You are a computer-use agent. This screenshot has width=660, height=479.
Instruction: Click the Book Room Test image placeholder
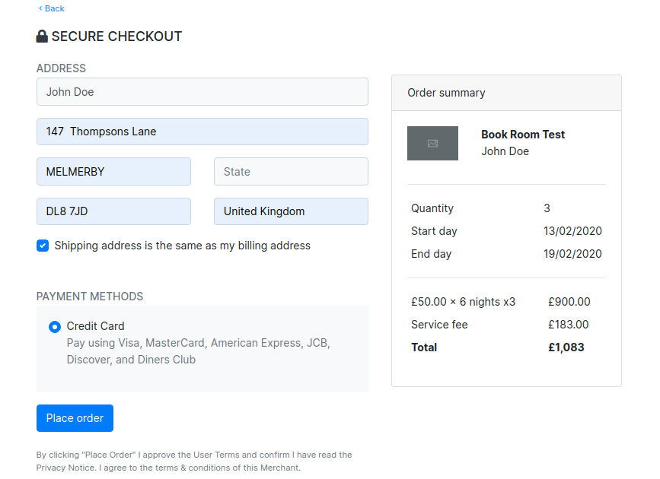point(432,143)
